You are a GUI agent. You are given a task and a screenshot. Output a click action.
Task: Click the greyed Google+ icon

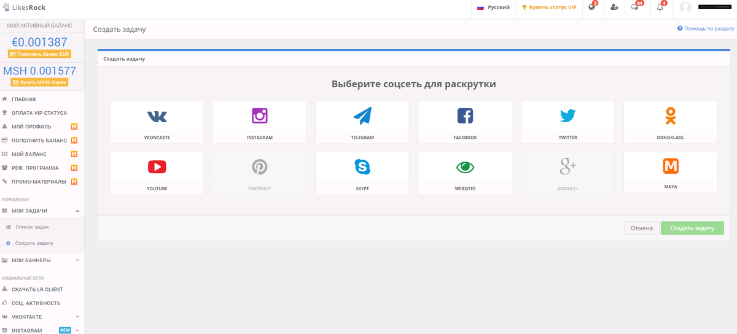[x=567, y=166]
